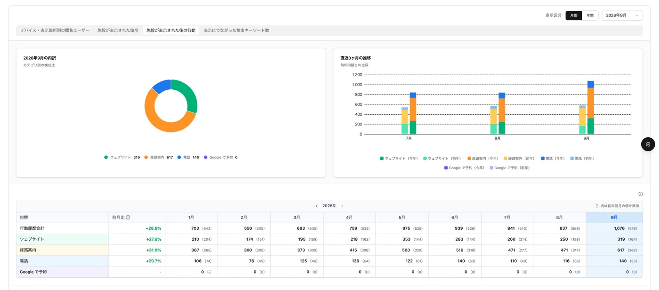Click 2026年 year label above table

point(329,206)
